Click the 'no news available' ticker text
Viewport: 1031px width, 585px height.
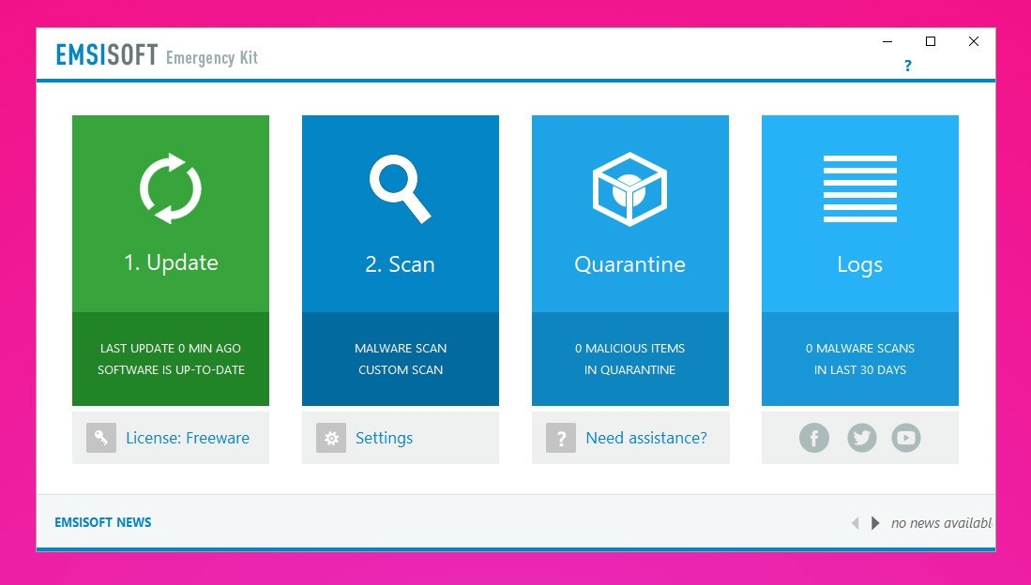942,523
